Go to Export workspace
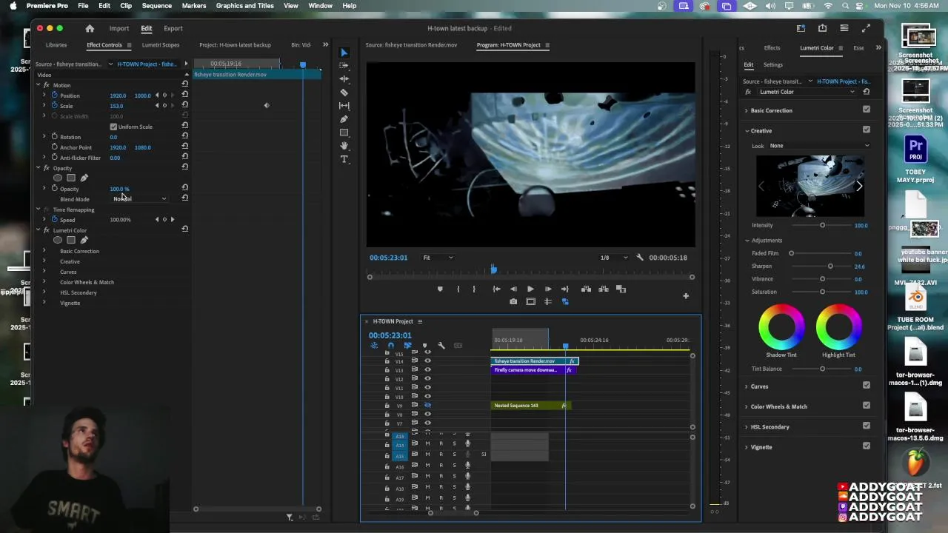This screenshot has height=533, width=948. point(173,28)
